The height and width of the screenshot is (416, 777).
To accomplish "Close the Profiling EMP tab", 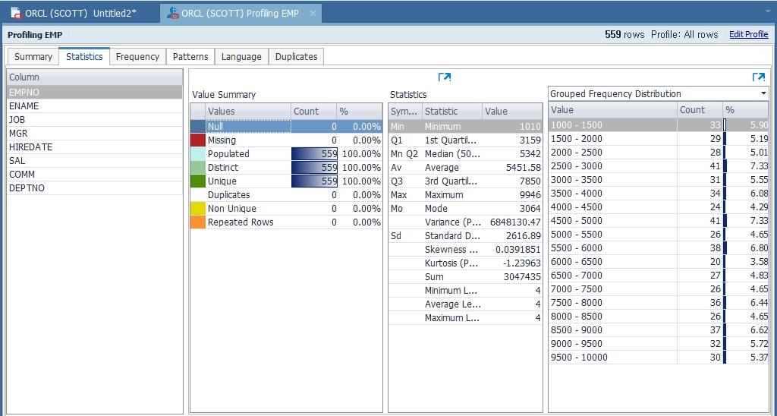I will click(313, 14).
